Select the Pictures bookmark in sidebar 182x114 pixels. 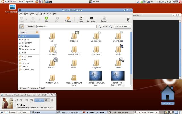tap(29, 63)
